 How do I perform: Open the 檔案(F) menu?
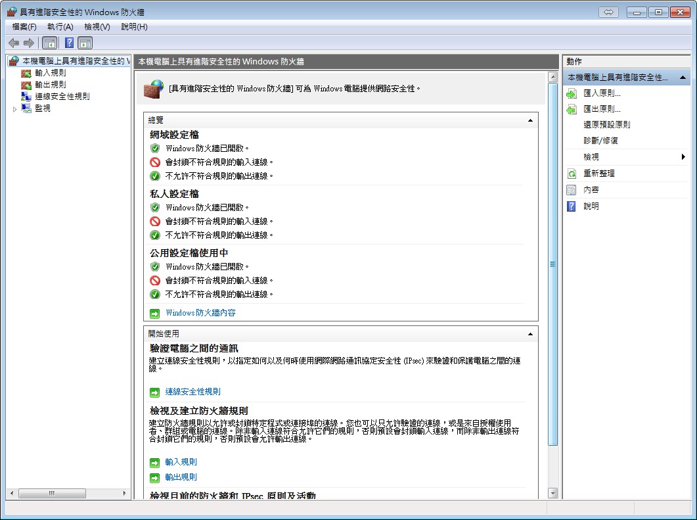24,27
